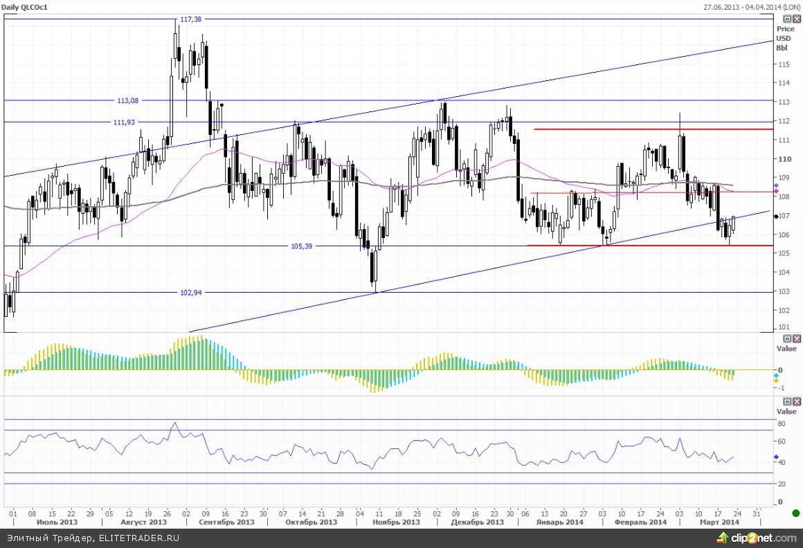The height and width of the screenshot is (548, 803).
Task: Close the MACD histogram pane
Action: (x=796, y=338)
